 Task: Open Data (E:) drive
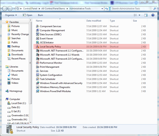pos(14,107)
